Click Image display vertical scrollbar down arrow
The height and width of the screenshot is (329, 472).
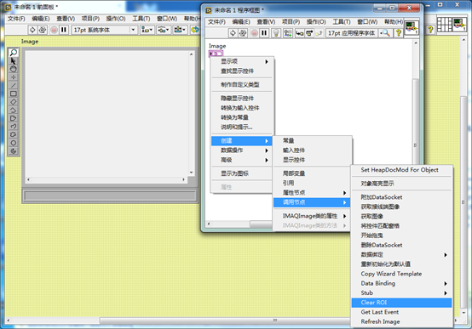click(x=191, y=173)
